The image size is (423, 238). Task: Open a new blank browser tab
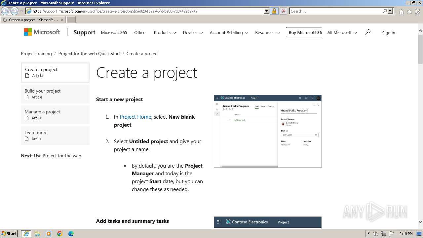(71, 20)
